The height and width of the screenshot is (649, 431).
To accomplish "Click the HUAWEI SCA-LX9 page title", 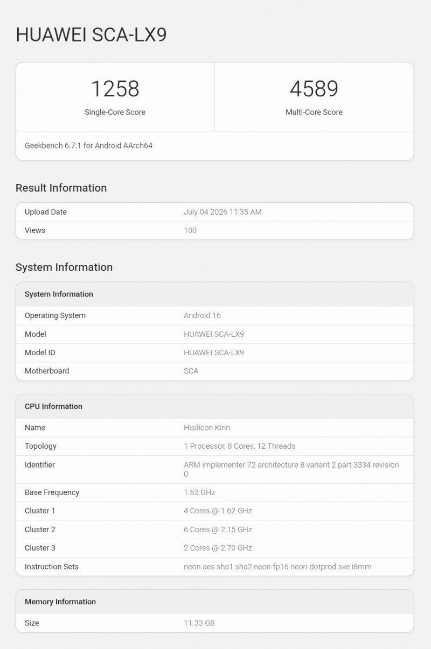I will pyautogui.click(x=91, y=34).
